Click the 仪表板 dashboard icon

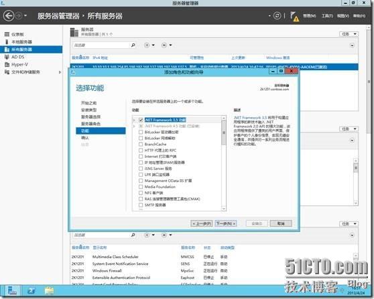7,34
